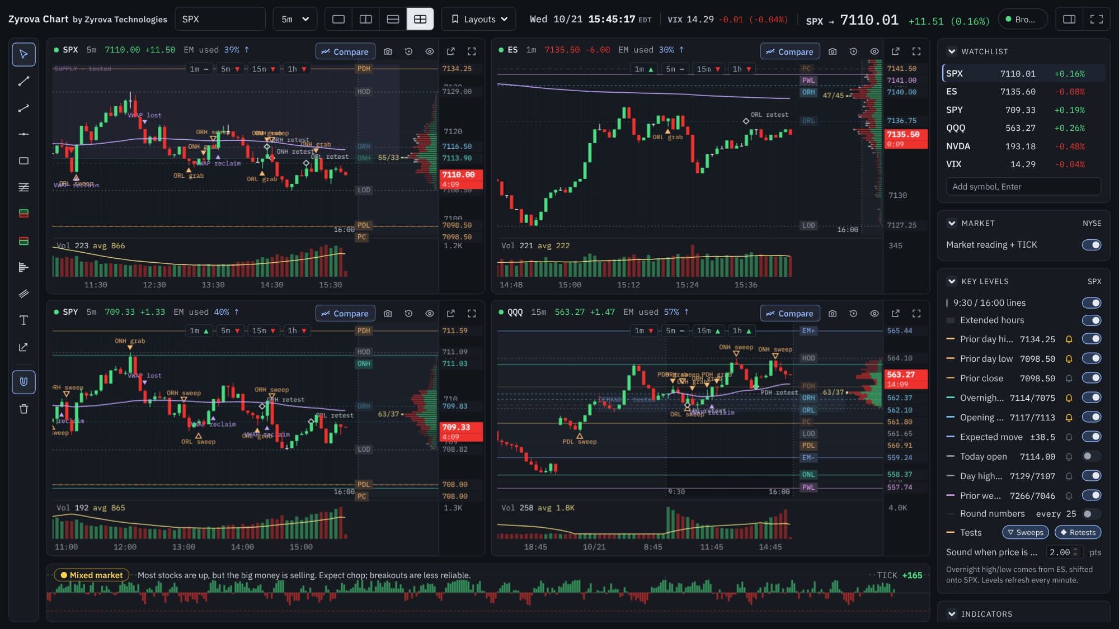Switch QQQ chart to 1m timeframe

(644, 331)
